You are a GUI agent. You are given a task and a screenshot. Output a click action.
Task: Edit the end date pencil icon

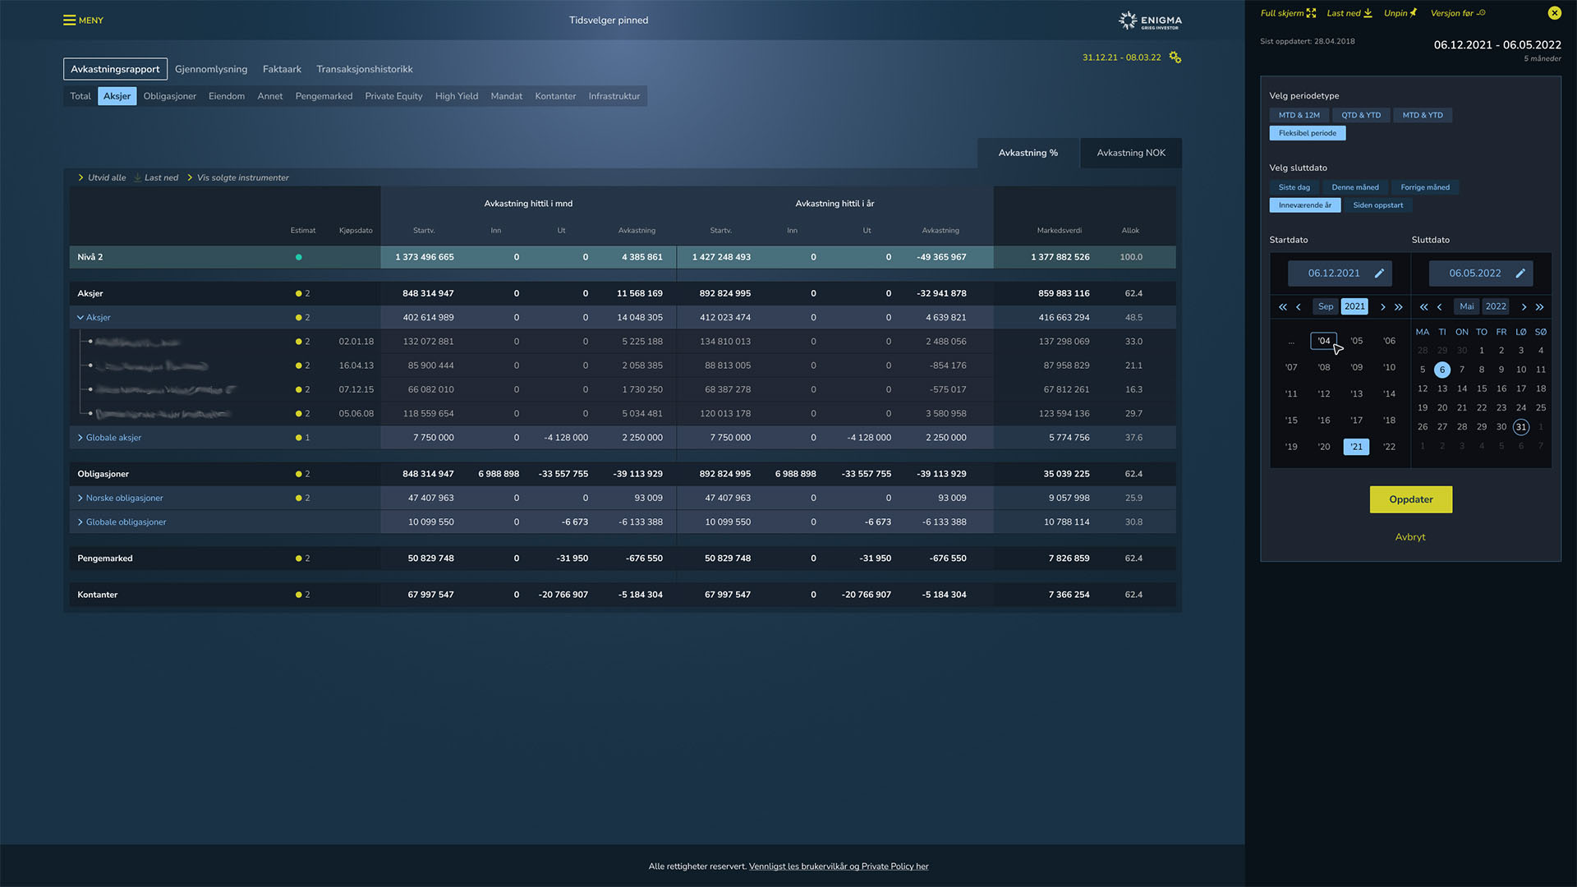coord(1520,273)
